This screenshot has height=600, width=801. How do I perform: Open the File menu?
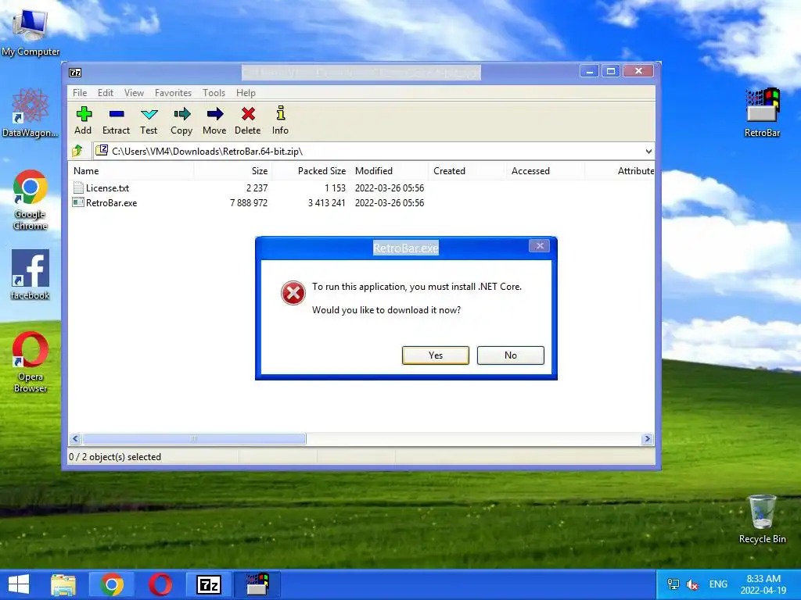[80, 93]
